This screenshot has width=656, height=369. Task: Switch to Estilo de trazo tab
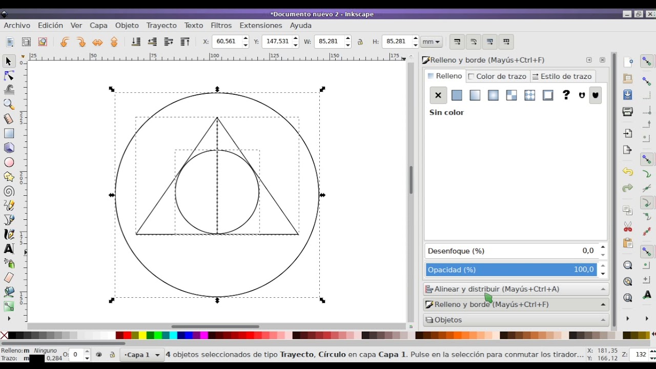[x=562, y=76]
